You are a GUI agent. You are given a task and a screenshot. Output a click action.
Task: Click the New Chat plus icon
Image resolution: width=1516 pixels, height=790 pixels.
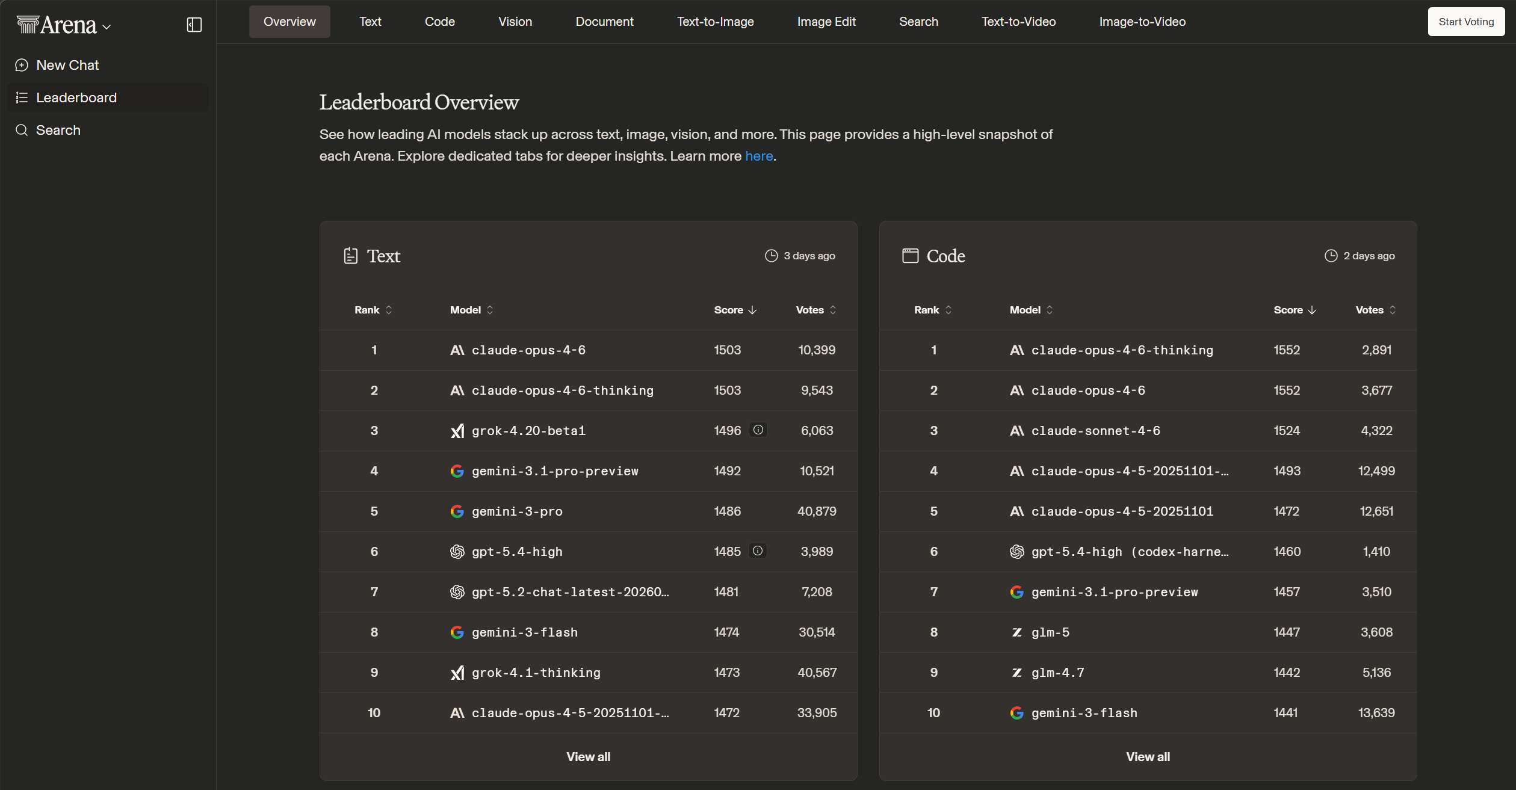pos(22,65)
